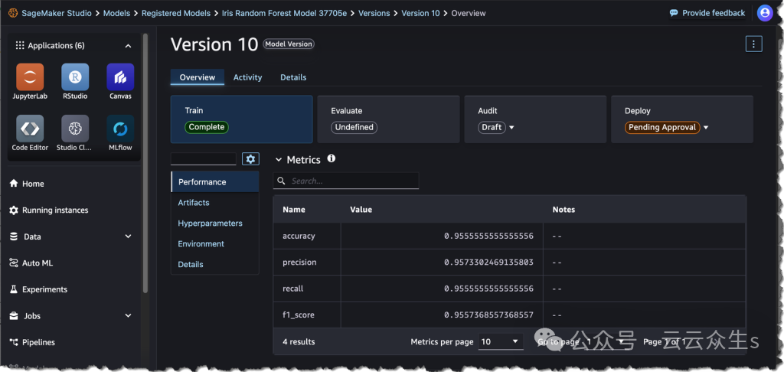
Task: Switch to the Activity tab
Action: (247, 77)
